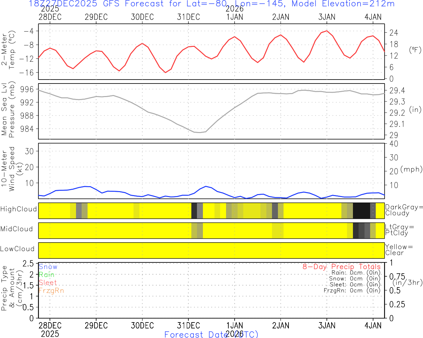Select the blue Snow legend label
The image size is (423, 338).
click(x=48, y=267)
